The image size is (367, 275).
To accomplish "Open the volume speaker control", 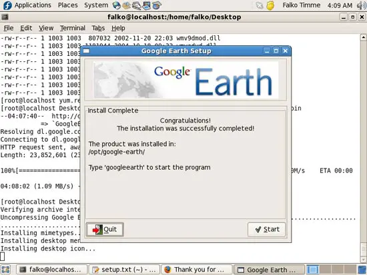I will pyautogui.click(x=361, y=5).
